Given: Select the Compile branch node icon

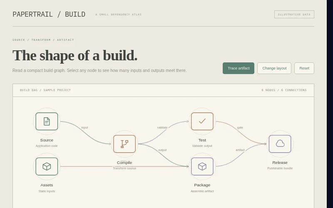Looking at the screenshot, I should point(124,144).
